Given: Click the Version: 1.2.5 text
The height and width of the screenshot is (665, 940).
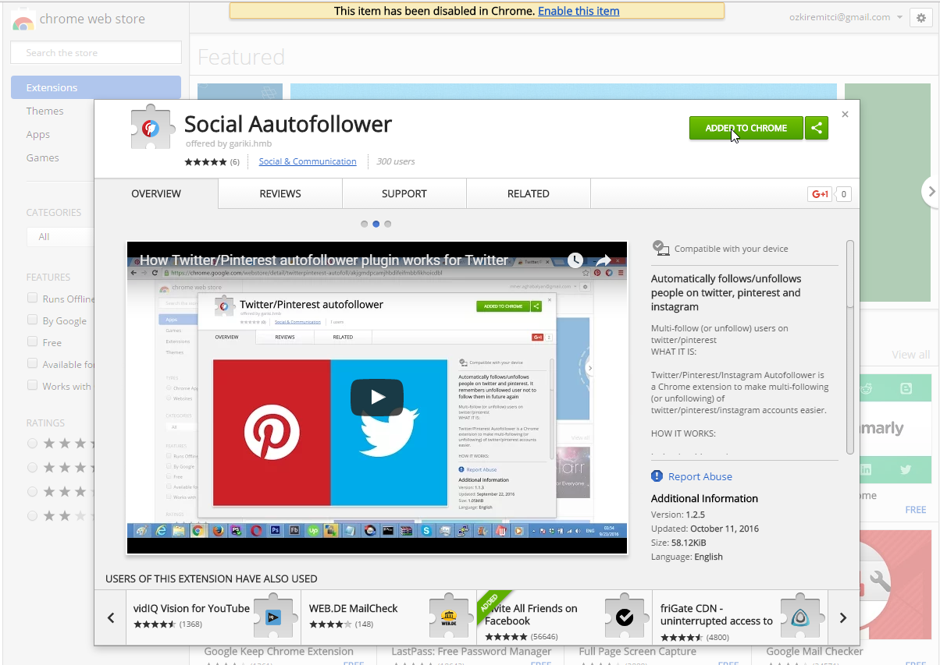Looking at the screenshot, I should coord(678,515).
